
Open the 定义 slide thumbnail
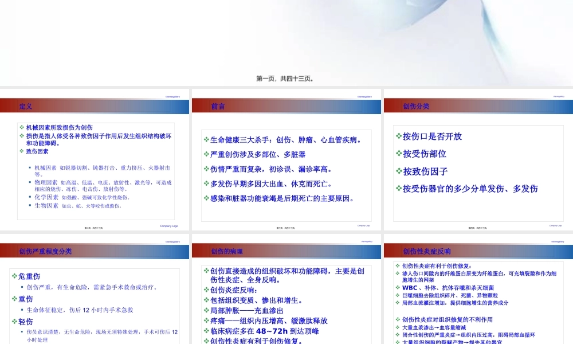[x=95, y=161]
